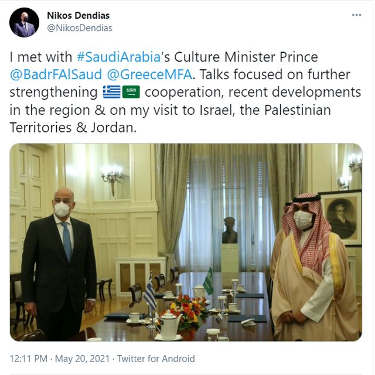
Task: Click the May 20, 2021 date
Action: (82, 359)
